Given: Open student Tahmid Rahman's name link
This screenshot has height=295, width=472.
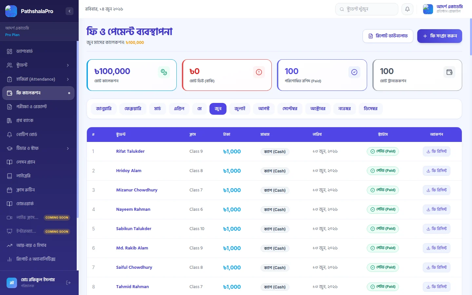Looking at the screenshot, I should pos(132,287).
